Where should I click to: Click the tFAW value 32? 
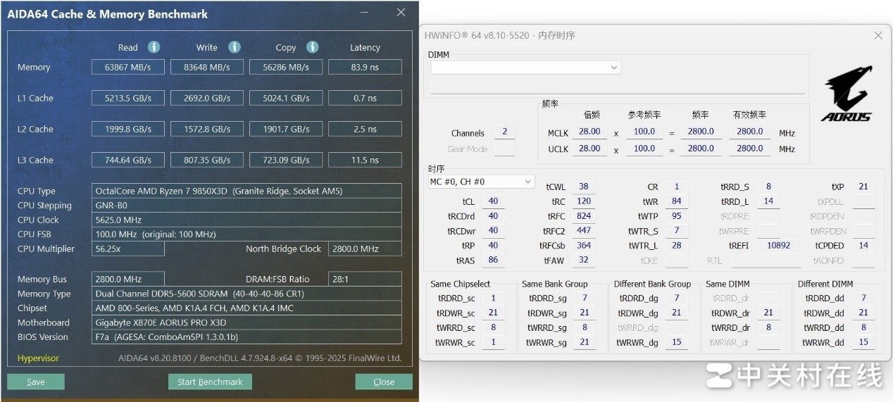[x=584, y=260]
